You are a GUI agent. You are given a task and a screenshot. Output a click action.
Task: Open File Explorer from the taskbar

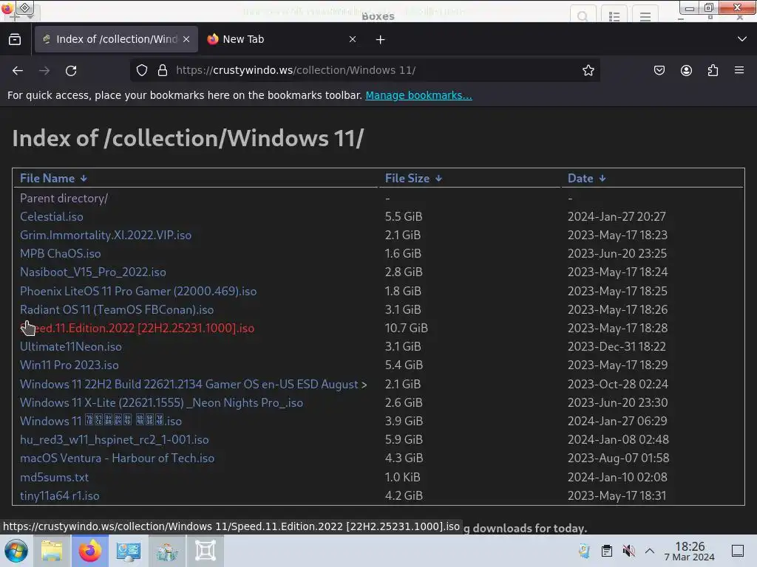click(52, 551)
